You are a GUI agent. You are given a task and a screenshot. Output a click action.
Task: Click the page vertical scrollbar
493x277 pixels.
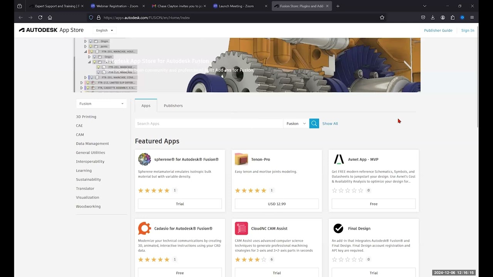click(x=478, y=77)
